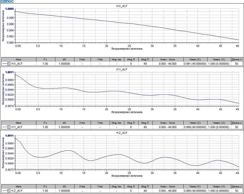The height and width of the screenshot is (194, 244).
Task: Click the Имя column header in т1X_ACF table
Action: click(x=19, y=59)
